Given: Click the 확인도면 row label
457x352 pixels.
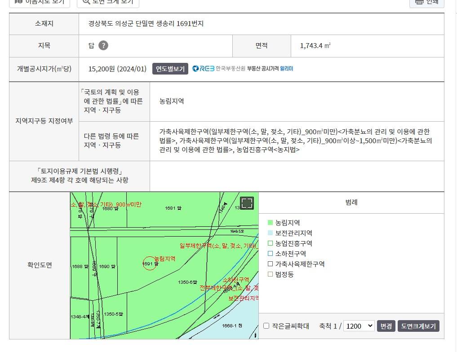Looking at the screenshot, I should click(40, 265).
